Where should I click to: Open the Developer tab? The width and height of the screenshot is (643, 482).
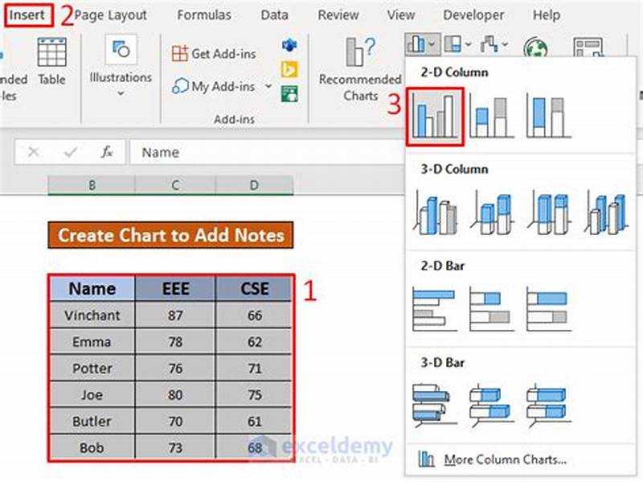(473, 14)
